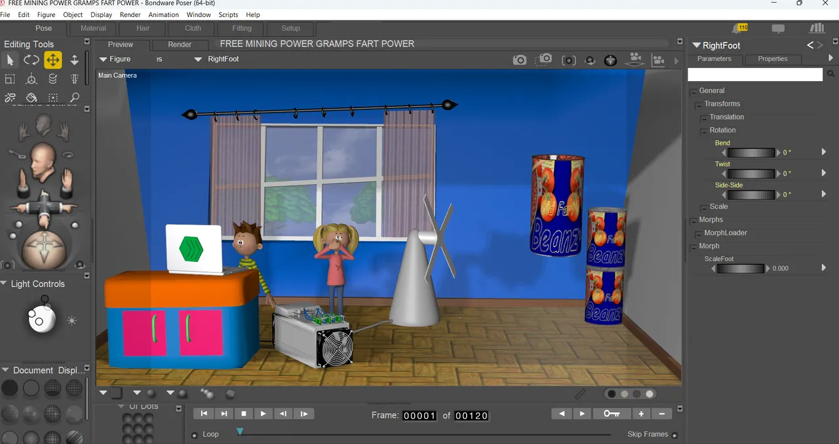
Task: Click the movie camera over plane icon
Action: (x=634, y=60)
